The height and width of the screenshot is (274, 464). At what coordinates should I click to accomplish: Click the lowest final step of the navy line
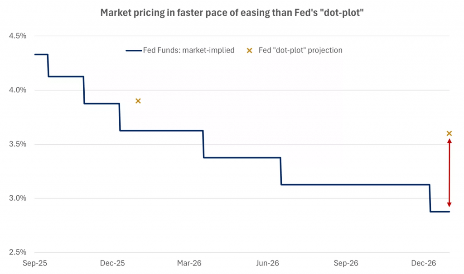point(440,212)
